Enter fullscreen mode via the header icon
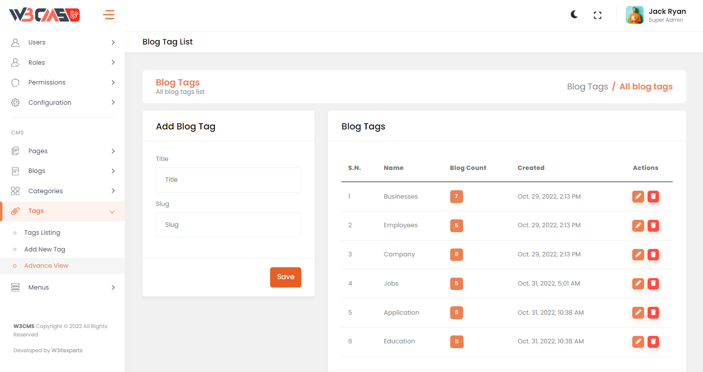Viewport: 703px width, 372px height. (x=597, y=15)
